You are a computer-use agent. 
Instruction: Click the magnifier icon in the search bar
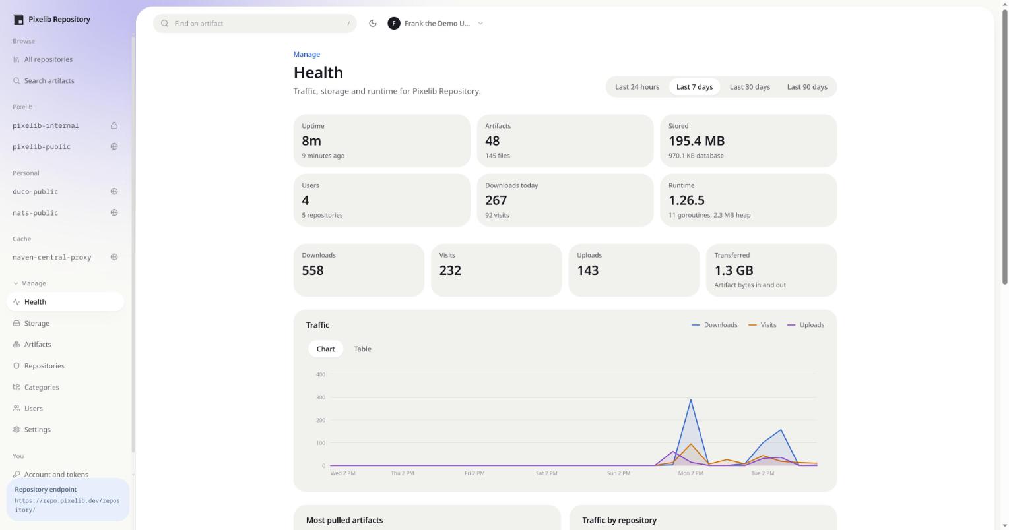pyautogui.click(x=165, y=24)
